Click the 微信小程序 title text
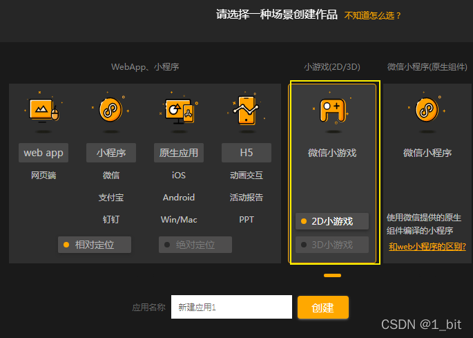This screenshot has width=473, height=338. click(x=427, y=153)
